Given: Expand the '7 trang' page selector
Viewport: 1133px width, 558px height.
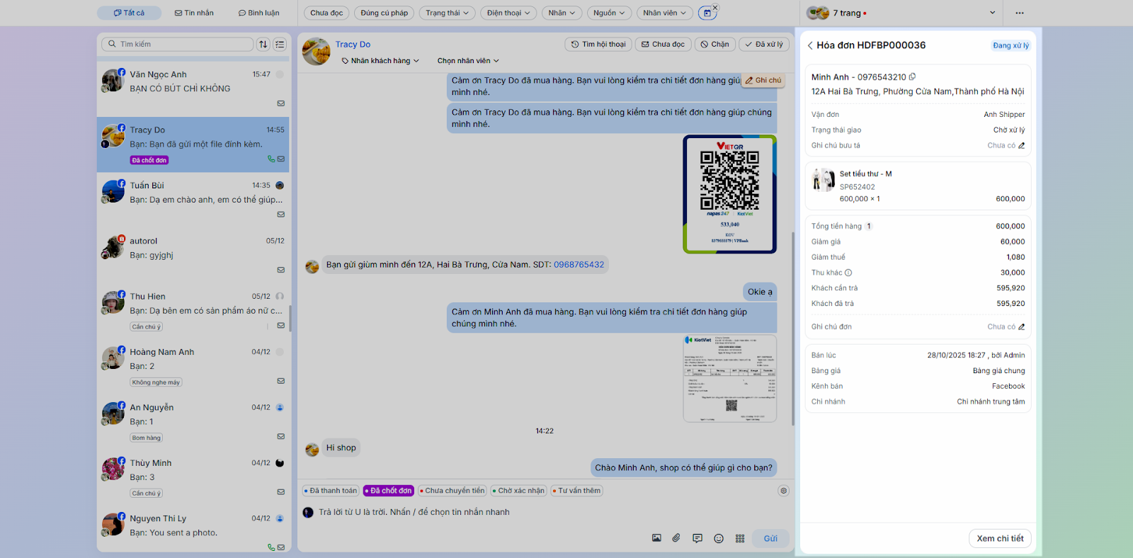Looking at the screenshot, I should [991, 13].
